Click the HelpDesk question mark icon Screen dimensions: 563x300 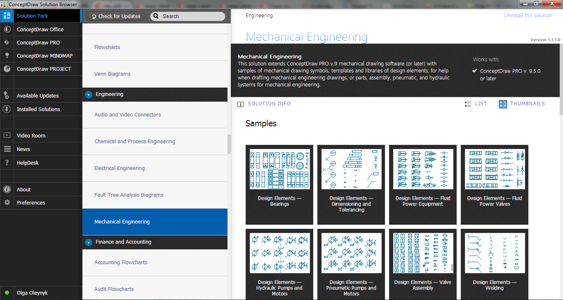(x=7, y=163)
